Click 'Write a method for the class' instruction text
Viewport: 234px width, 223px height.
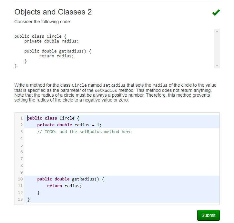pos(42,85)
